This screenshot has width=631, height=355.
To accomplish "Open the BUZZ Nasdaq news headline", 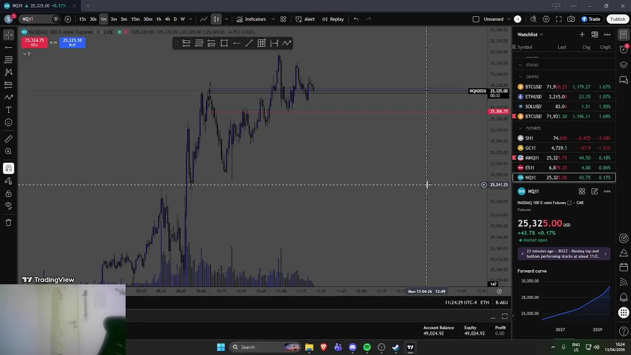I will (564, 254).
